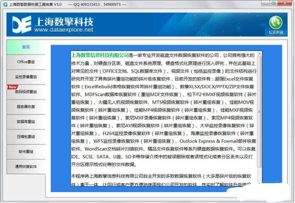Open the 监控录像重组 tab

pyautogui.click(x=26, y=77)
